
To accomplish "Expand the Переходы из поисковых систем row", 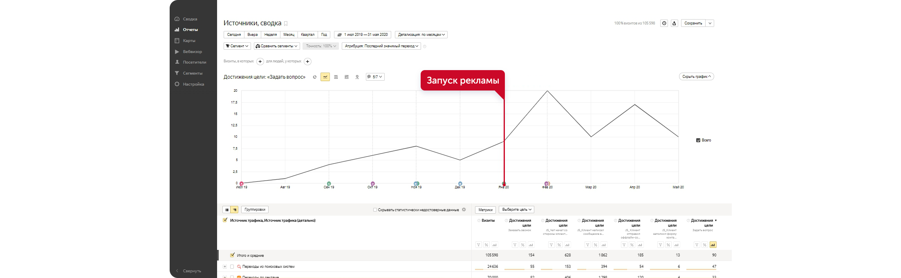I will pos(225,267).
